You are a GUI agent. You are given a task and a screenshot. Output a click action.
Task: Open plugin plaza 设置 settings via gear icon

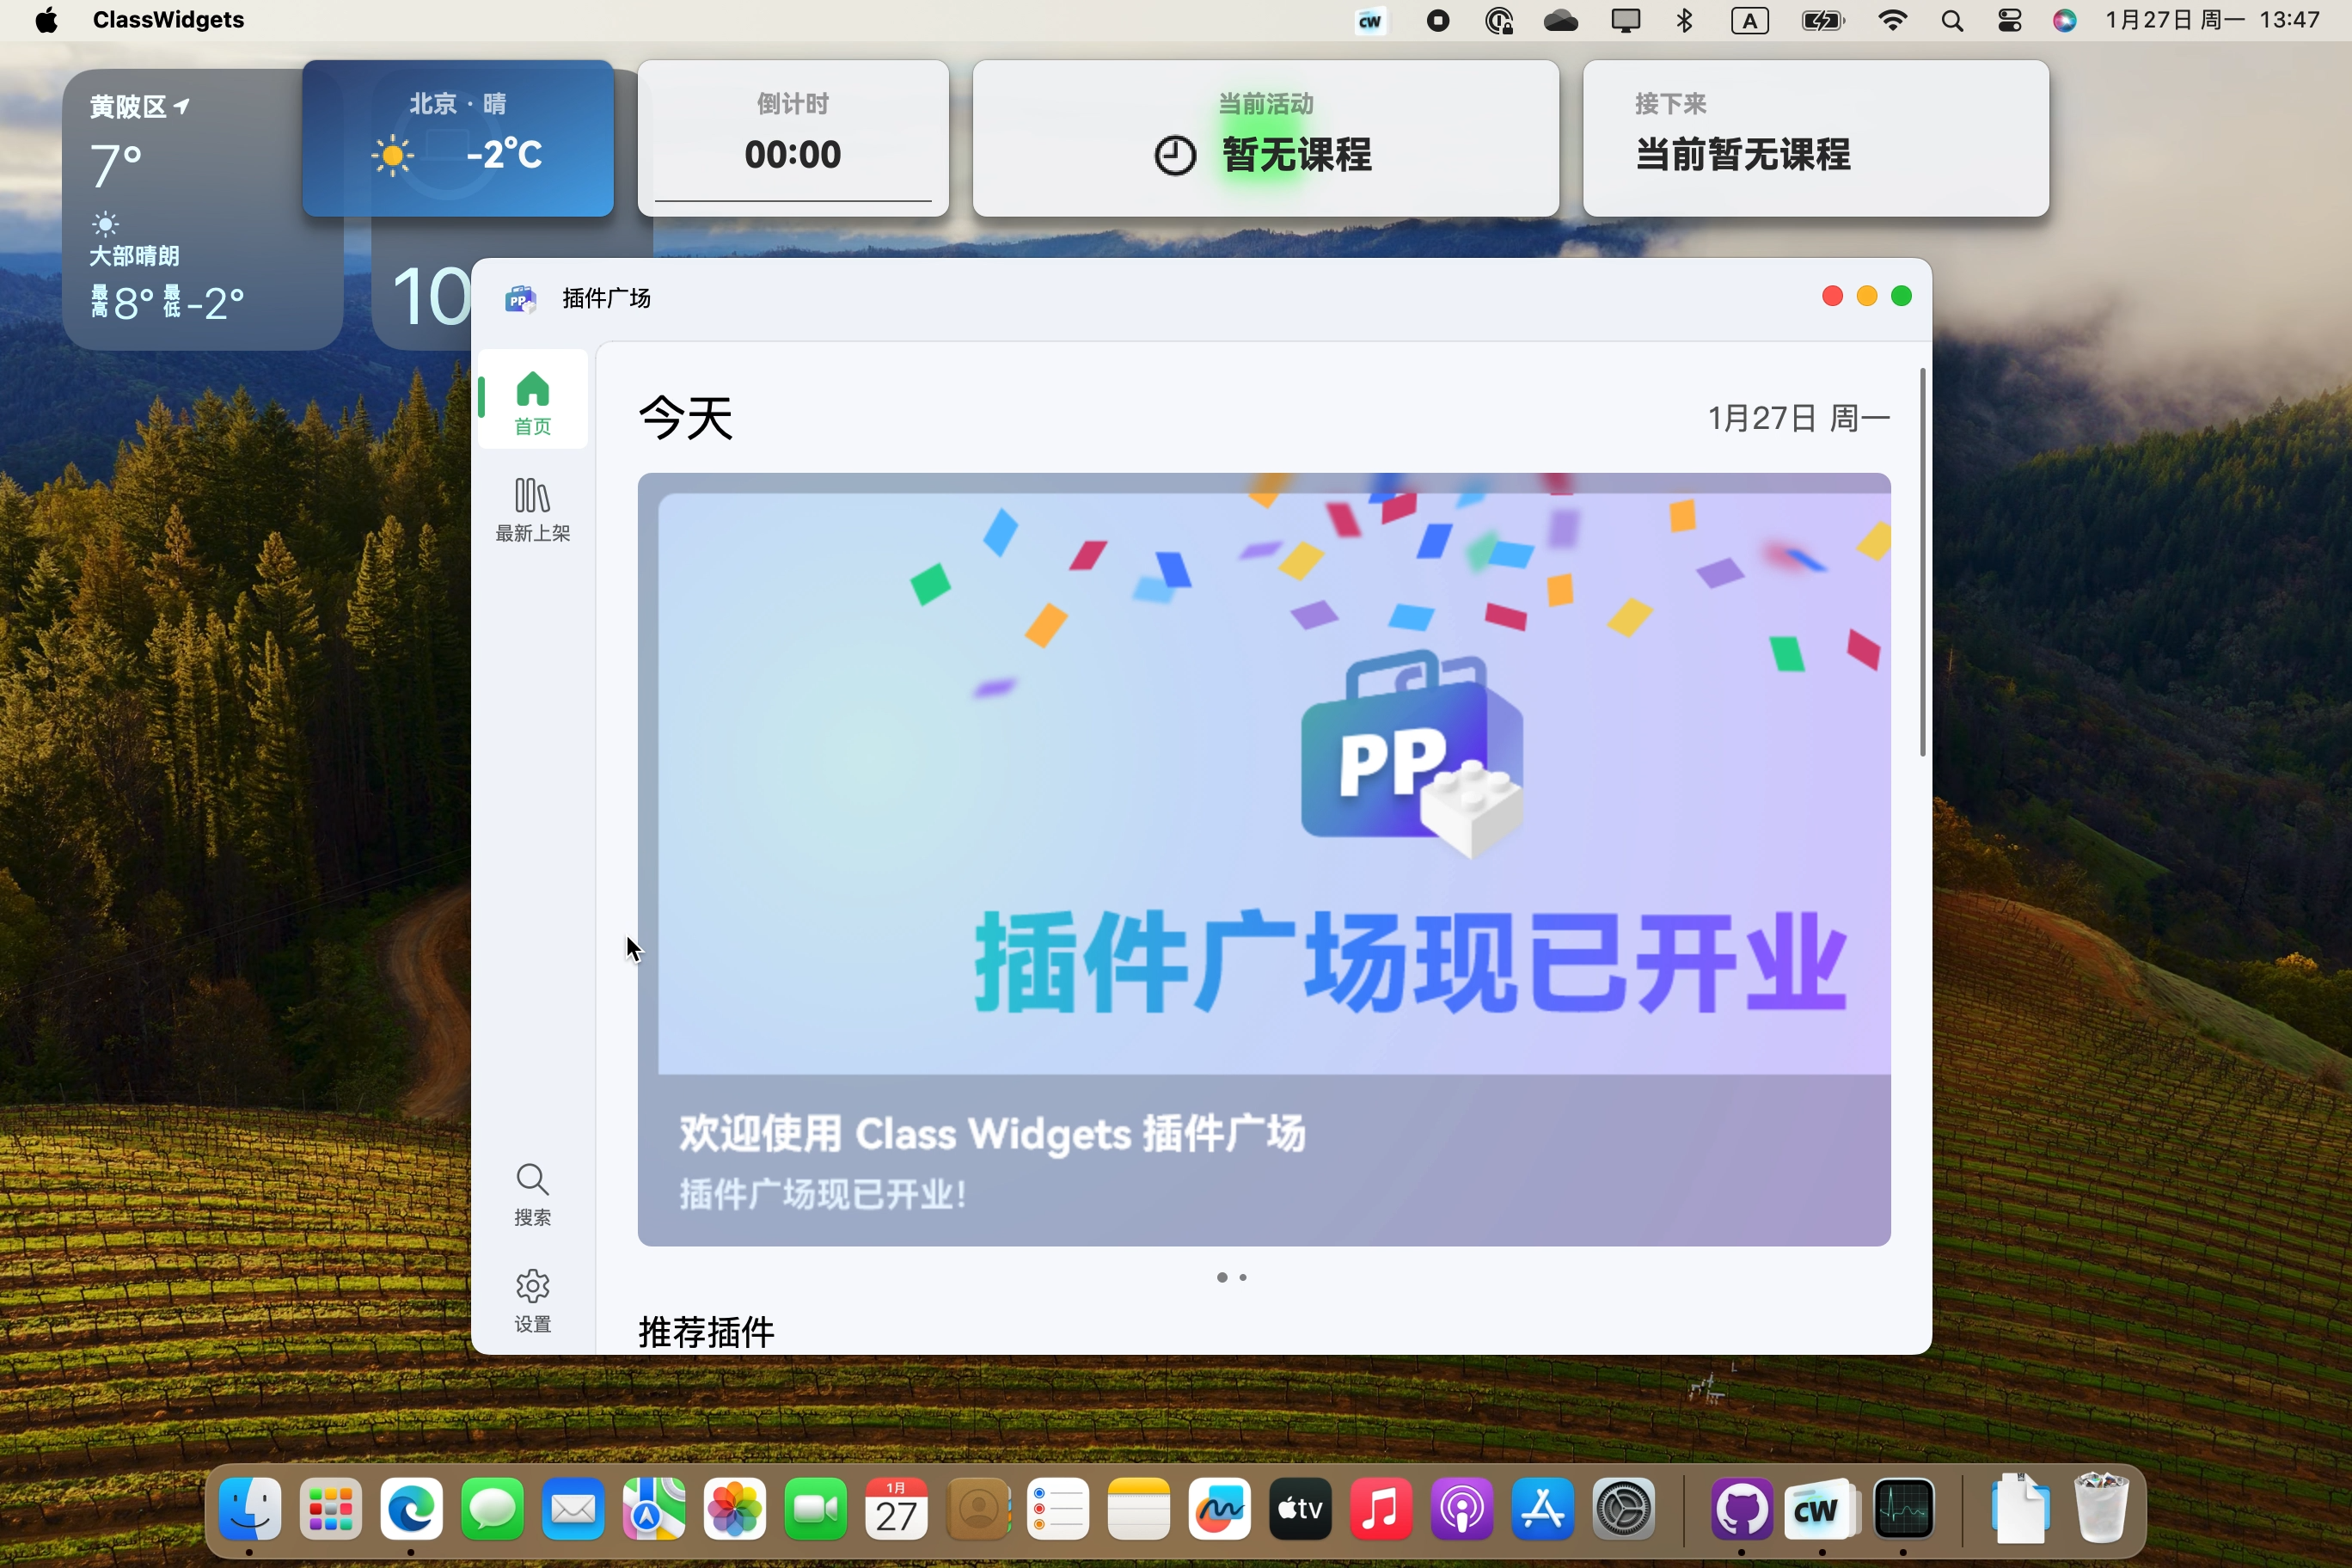pos(532,1299)
